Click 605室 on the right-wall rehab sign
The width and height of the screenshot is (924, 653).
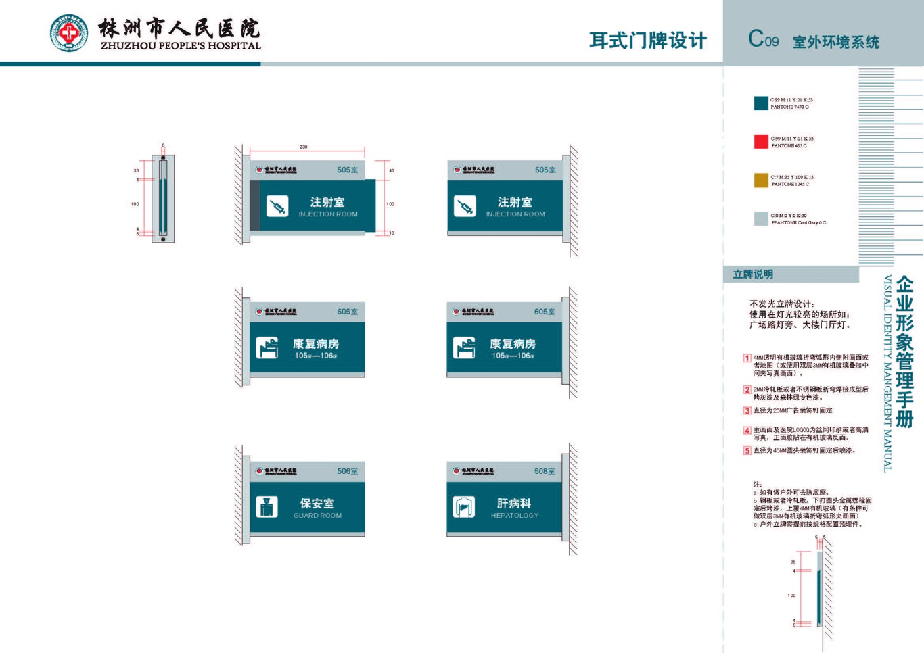[545, 312]
